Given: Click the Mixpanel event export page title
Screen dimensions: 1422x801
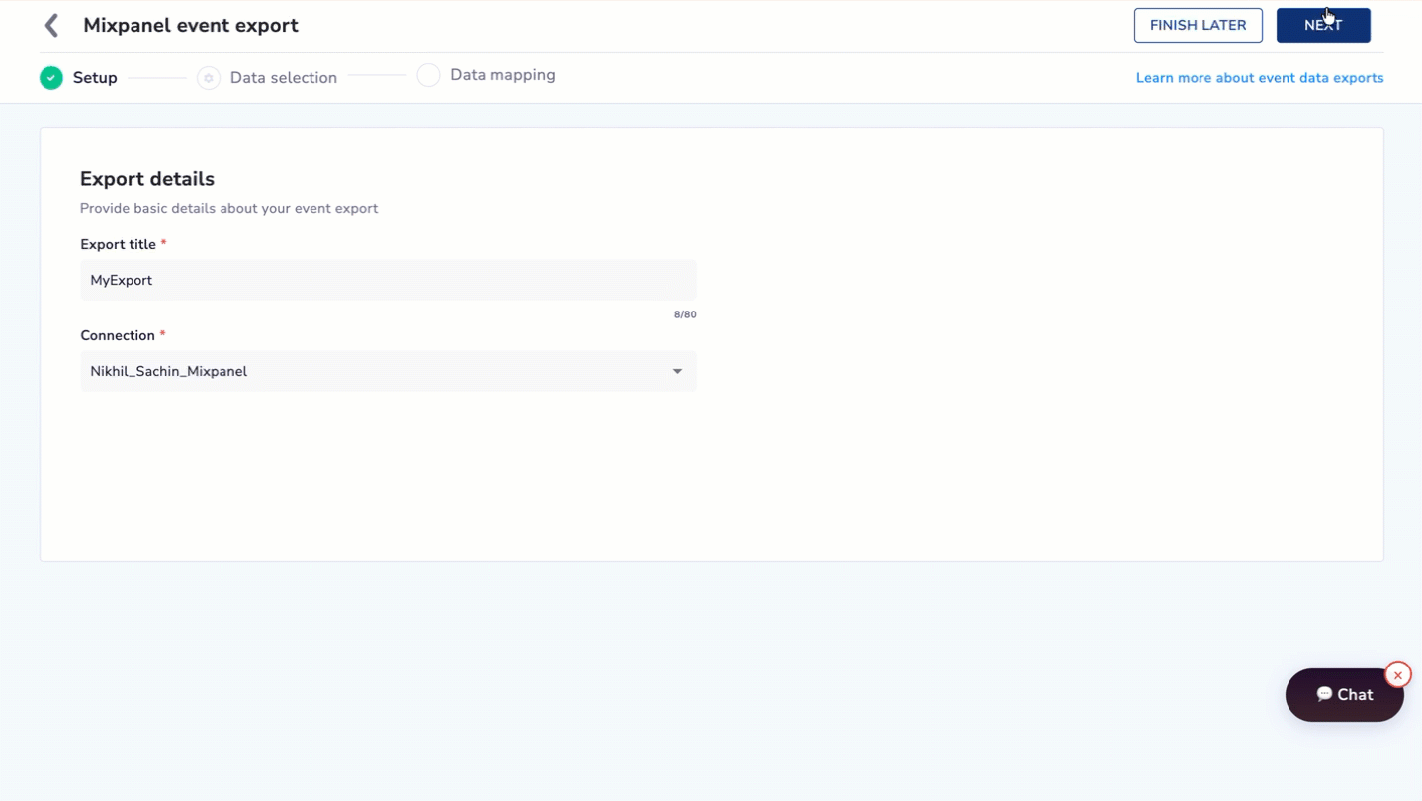Looking at the screenshot, I should point(191,26).
